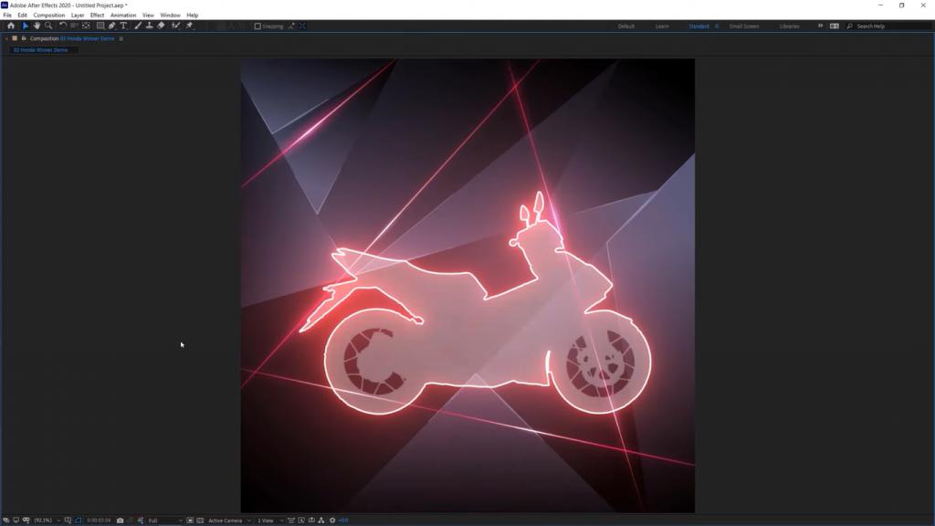This screenshot has height=526, width=935.
Task: Select the Type text tool
Action: pos(123,26)
